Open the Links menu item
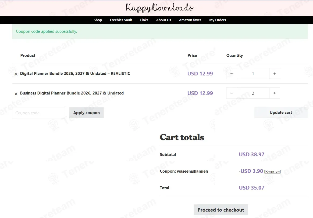Screen dimensions: 313x218 [x=144, y=20]
